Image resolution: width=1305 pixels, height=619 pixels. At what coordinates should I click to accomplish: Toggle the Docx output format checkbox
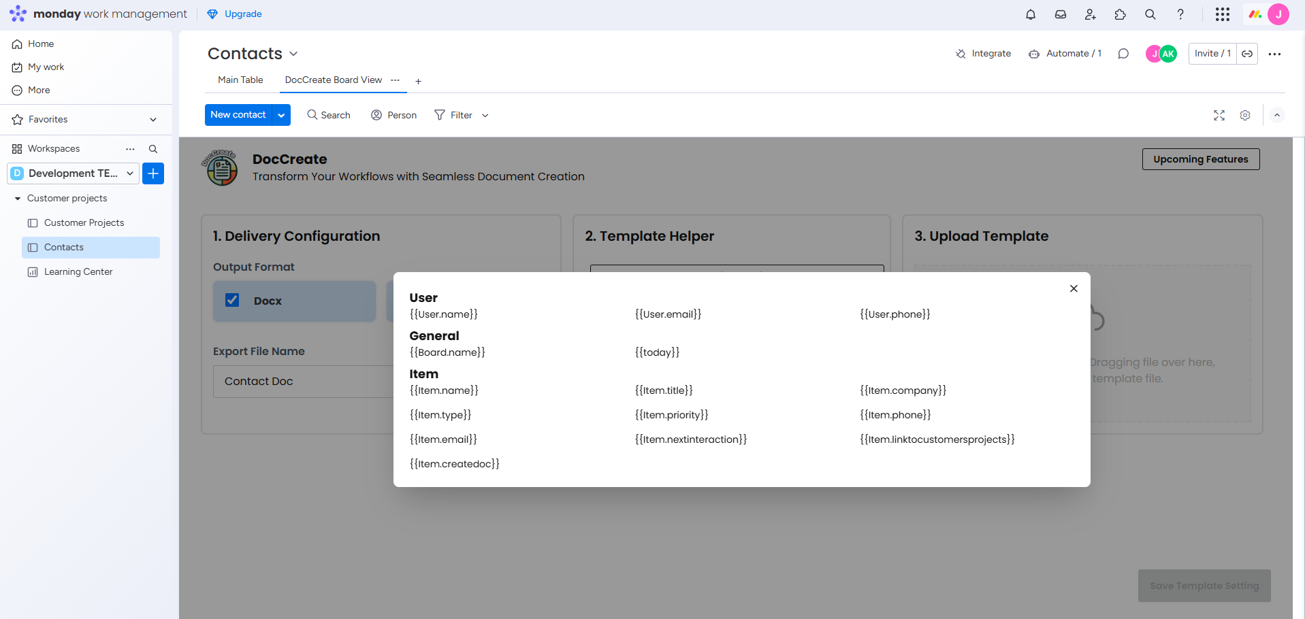(x=232, y=300)
